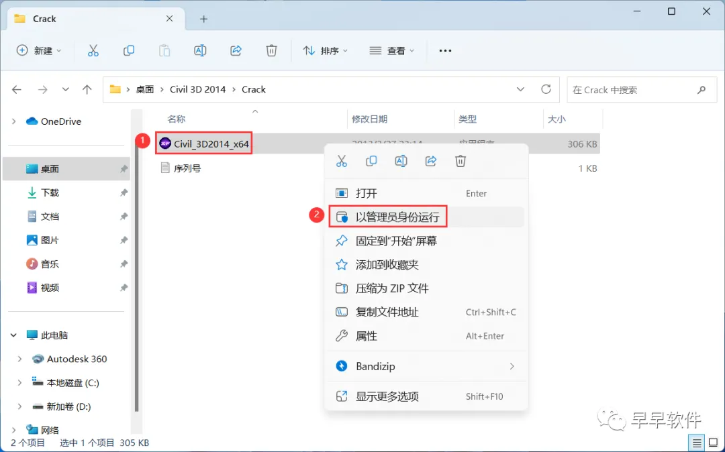Expand the 本地磁盘 (C:) node
This screenshot has height=452, width=725.
tap(20, 383)
